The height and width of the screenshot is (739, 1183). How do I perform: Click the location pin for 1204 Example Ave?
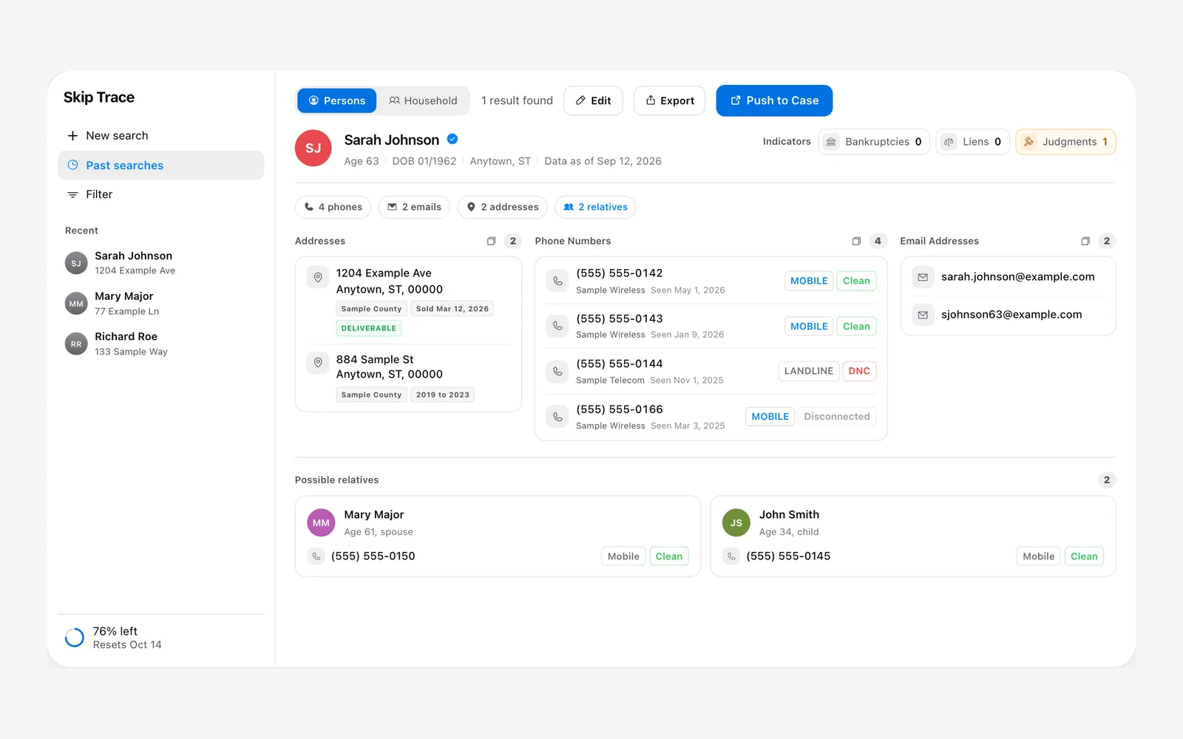coord(318,277)
